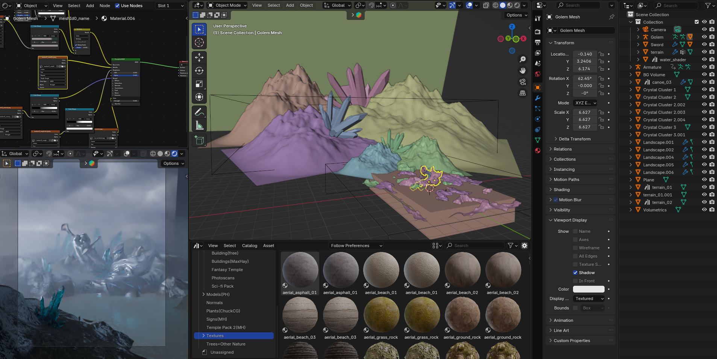This screenshot has width=717, height=359.
Task: Open the Modifiers wrench properties tab
Action: point(538,98)
